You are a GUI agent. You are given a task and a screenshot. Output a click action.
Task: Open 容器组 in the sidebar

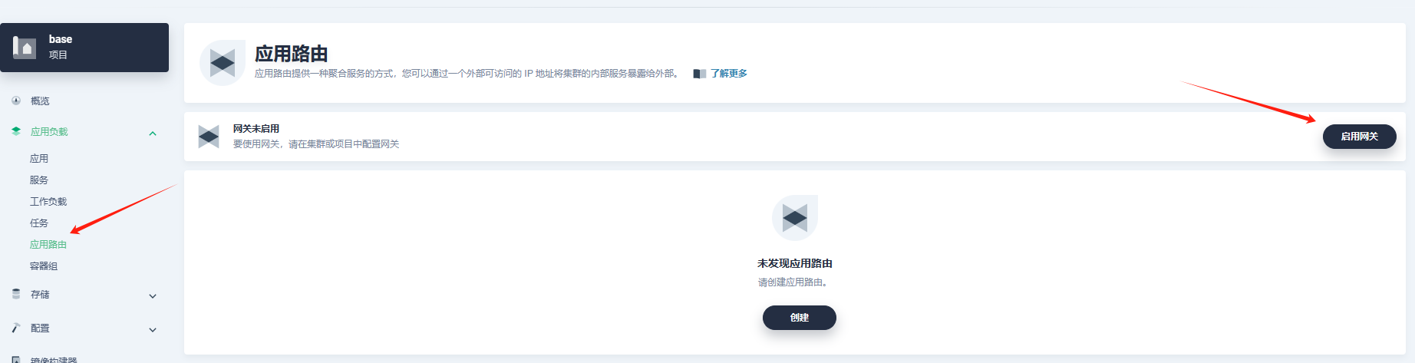tap(44, 266)
